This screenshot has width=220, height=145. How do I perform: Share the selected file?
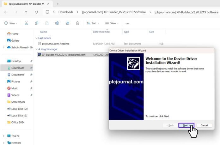pyautogui.click(x=67, y=23)
